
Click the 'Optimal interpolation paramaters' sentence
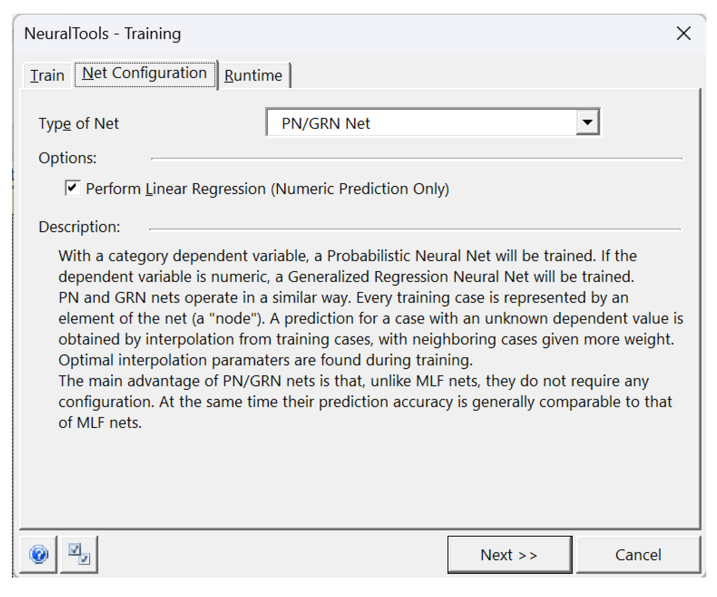[265, 360]
